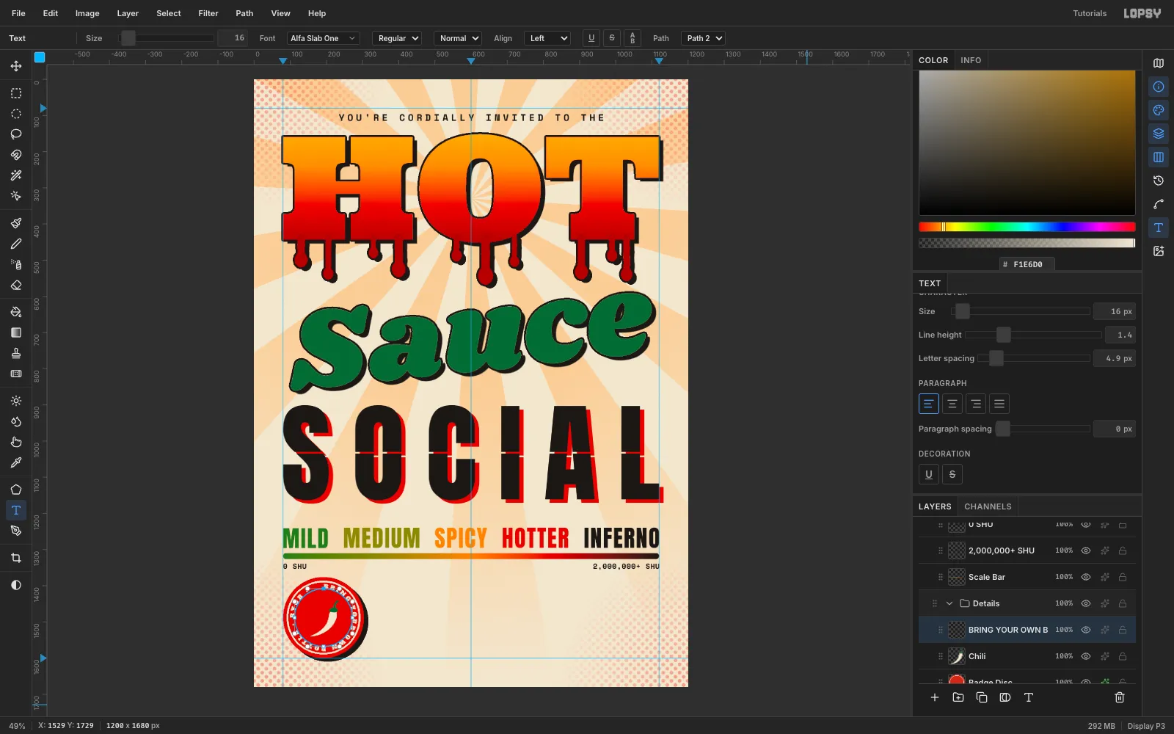
Task: Set paragraph alignment to center
Action: click(x=952, y=404)
